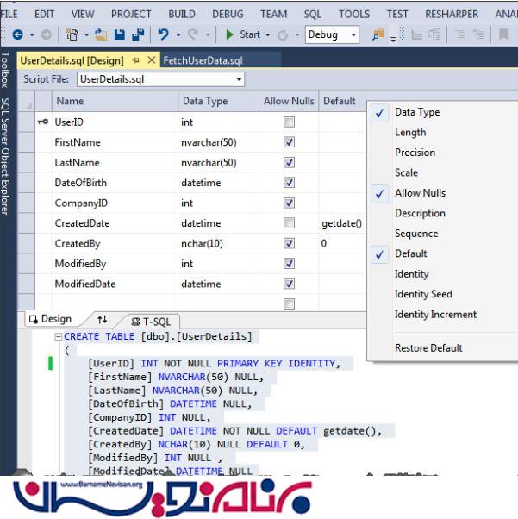
Task: Click the Undo toolbar icon
Action: click(x=163, y=35)
